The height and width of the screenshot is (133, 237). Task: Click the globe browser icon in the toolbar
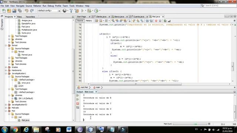click(64, 11)
